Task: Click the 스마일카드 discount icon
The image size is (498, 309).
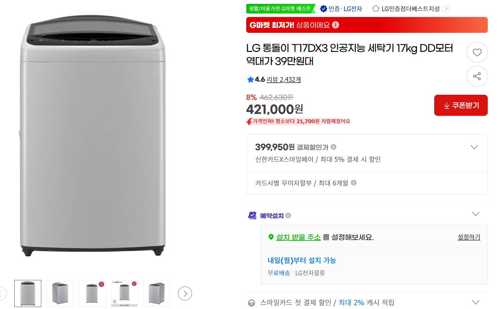Action: (252, 302)
